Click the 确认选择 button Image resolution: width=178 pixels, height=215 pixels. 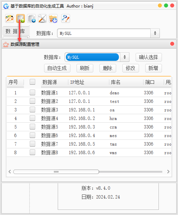click(x=149, y=57)
